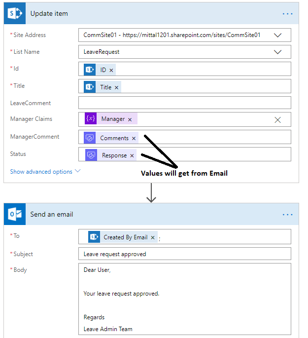Expand the Site Address dropdown
Screen dimensions: 308x338
tap(277, 35)
